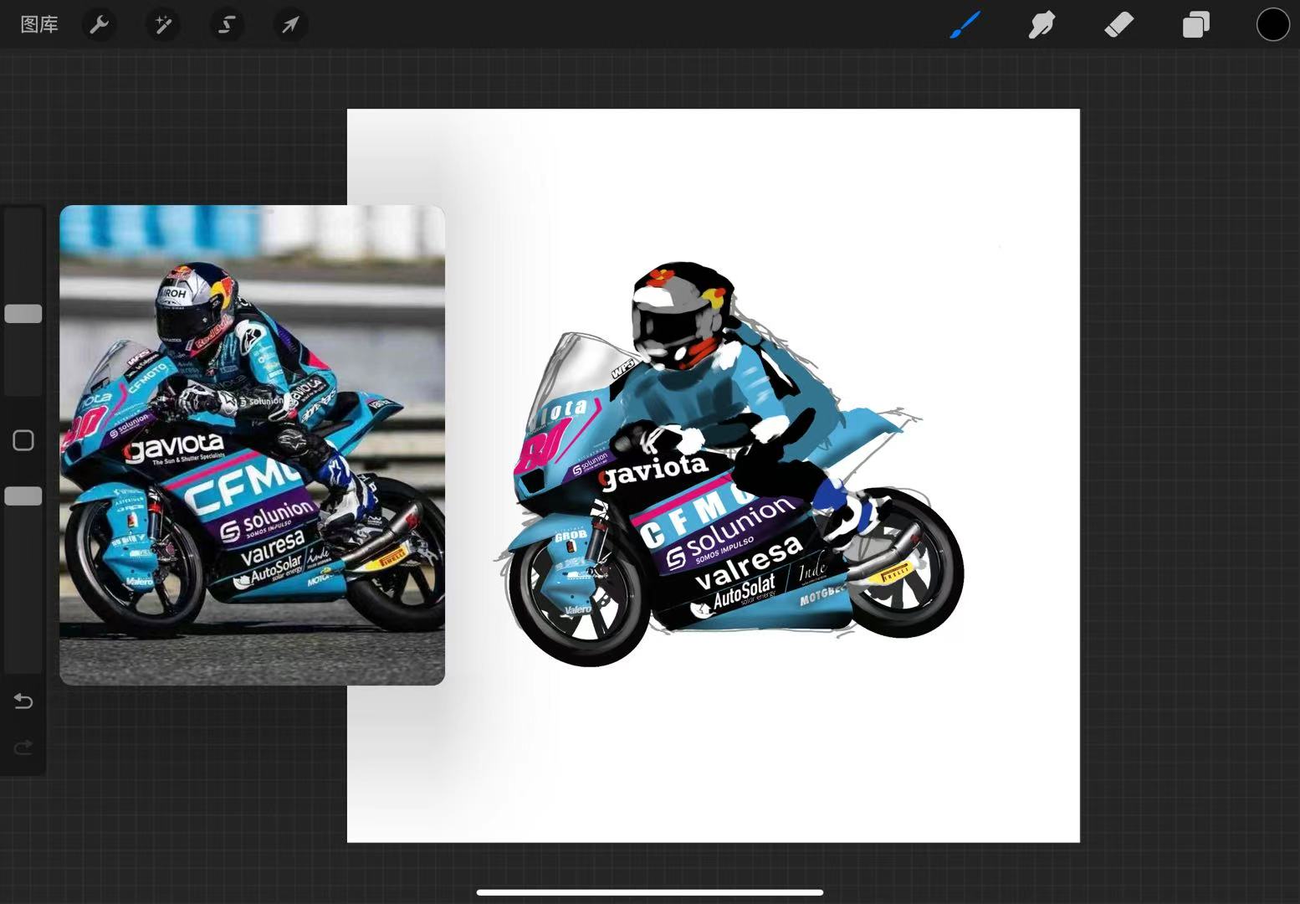Open the Layers panel
This screenshot has width=1300, height=904.
point(1195,25)
